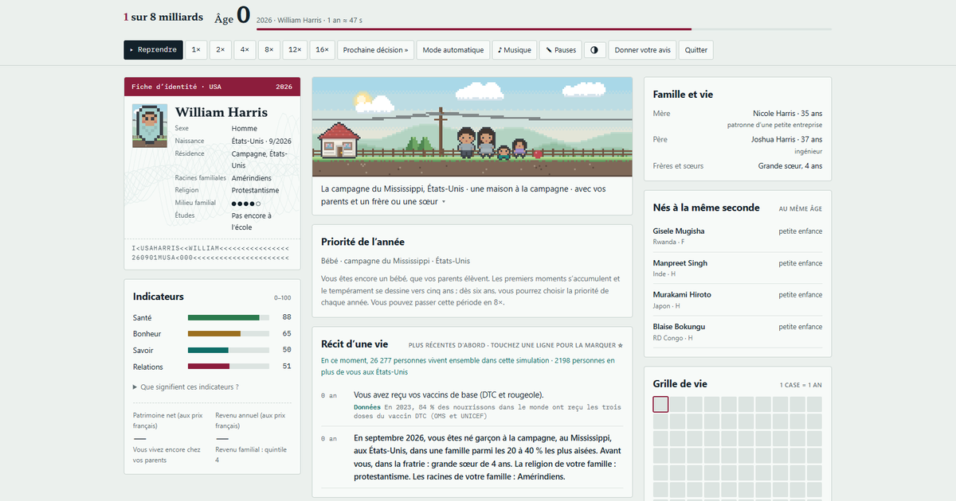Click the Quitter button
This screenshot has width=956, height=501.
695,50
